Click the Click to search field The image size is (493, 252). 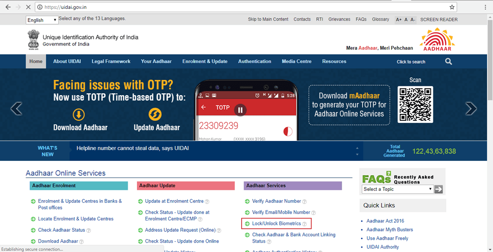[411, 62]
